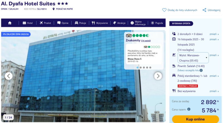223x123 pixels.
Task: Change departure airport via zmień
Action: [214, 55]
